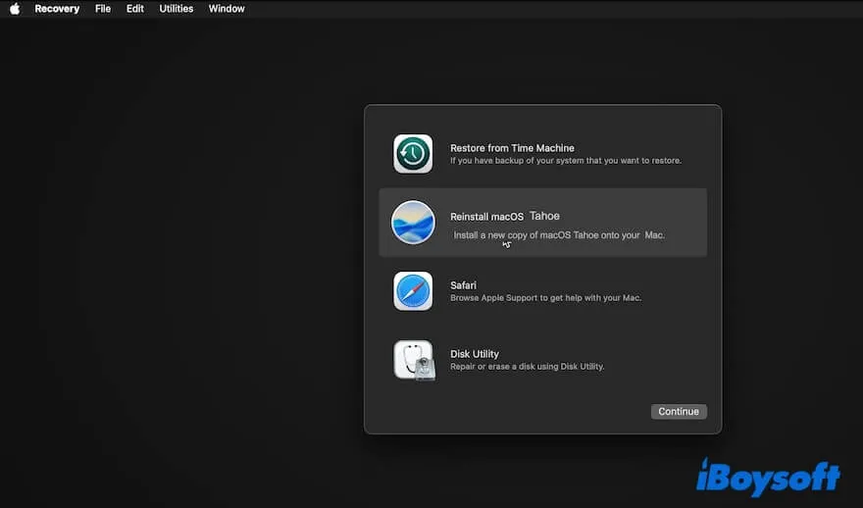Screen dimensions: 863x508
Task: Expand the Utilities menu
Action: click(177, 9)
